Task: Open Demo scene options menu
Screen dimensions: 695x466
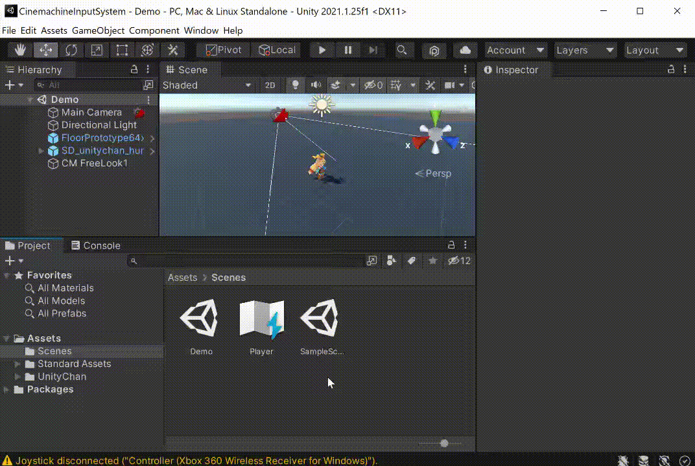Action: (x=148, y=100)
